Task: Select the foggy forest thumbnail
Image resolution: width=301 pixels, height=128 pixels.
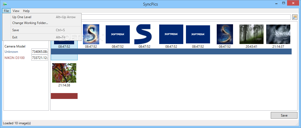Action: [252, 34]
